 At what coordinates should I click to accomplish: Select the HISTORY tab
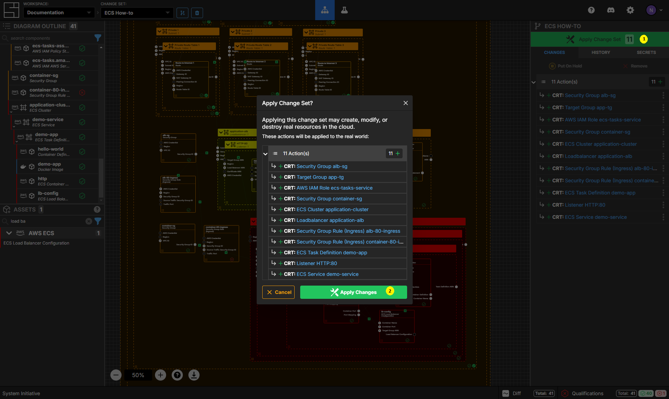(600, 52)
